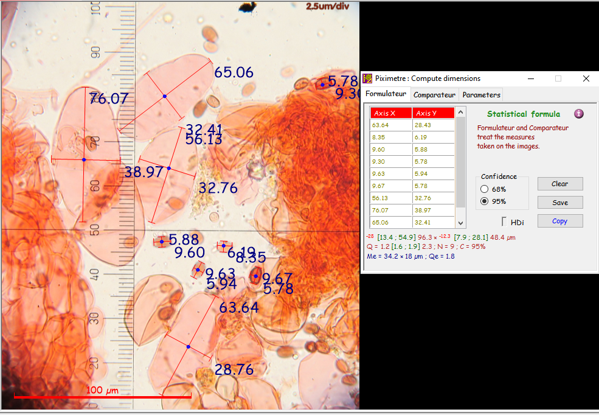Select the 68% confidence option
Screen dimensions: 599x415
click(x=485, y=189)
